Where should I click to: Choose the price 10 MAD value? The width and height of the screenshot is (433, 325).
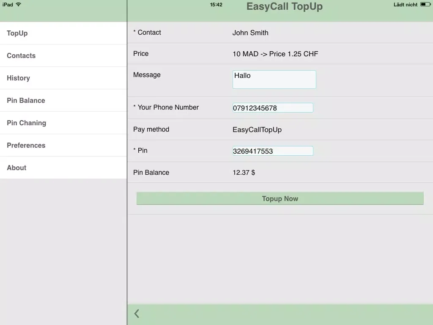point(275,54)
